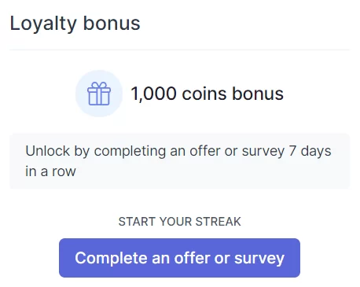360x287 pixels.
Task: Click the '7 days' text in description
Action: pos(310,151)
